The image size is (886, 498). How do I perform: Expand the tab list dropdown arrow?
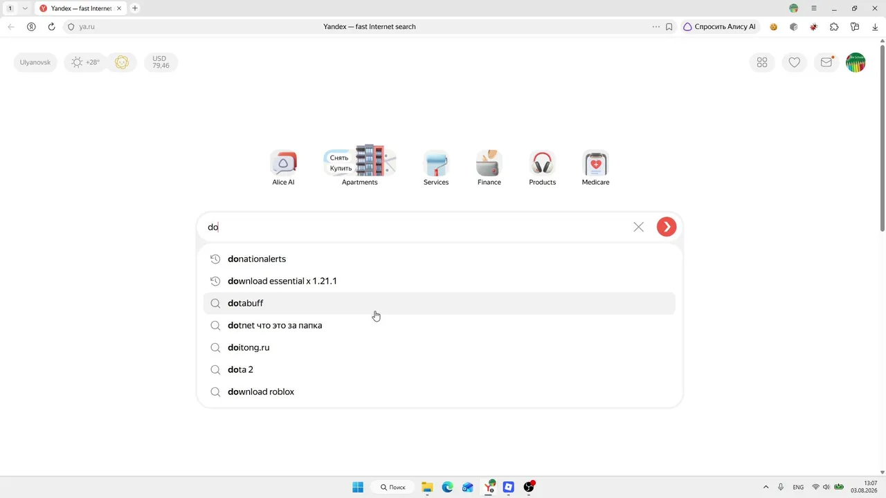click(25, 8)
